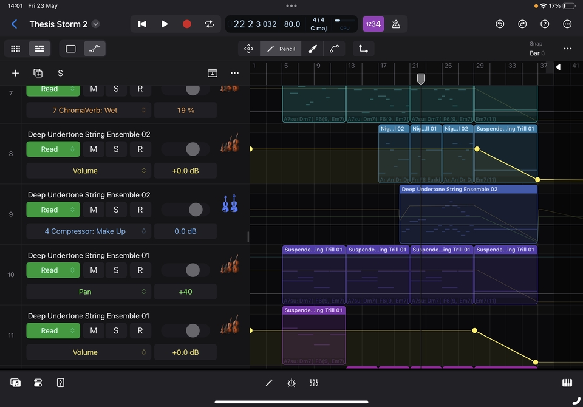This screenshot has width=583, height=407.
Task: Switch to the grid view
Action: point(16,49)
